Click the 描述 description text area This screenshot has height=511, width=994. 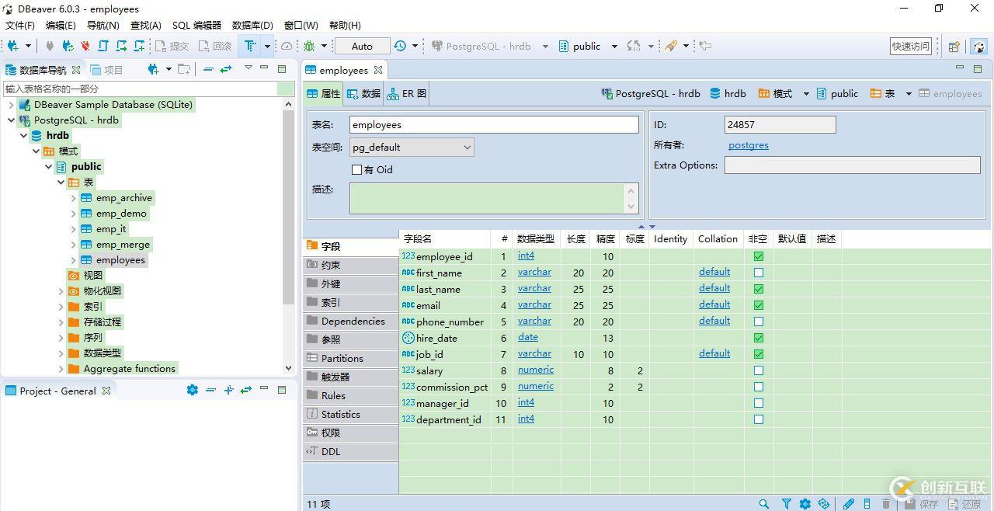point(494,198)
